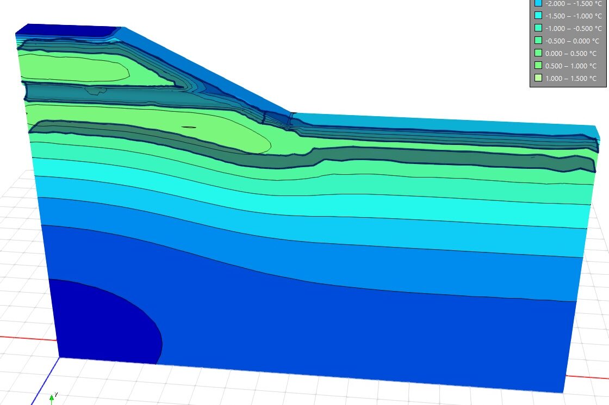The width and height of the screenshot is (609, 405).
Task: Click the -1.500 – -1.000 °C legend color swatch
Action: (x=538, y=16)
